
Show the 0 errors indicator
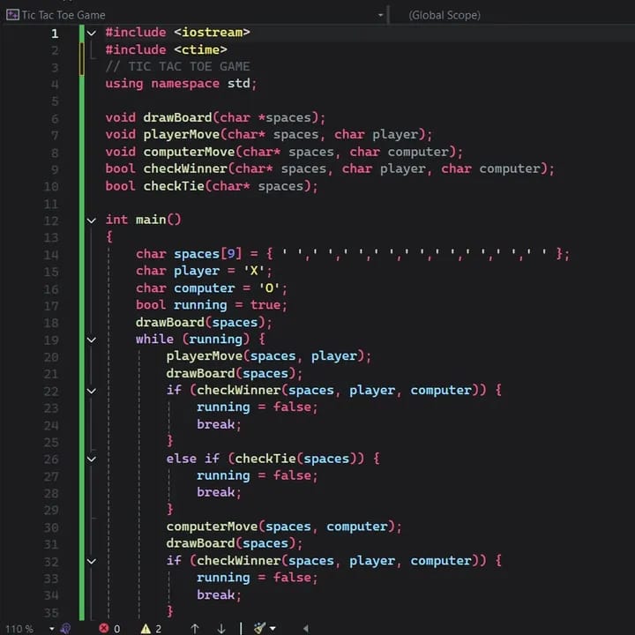[109, 629]
